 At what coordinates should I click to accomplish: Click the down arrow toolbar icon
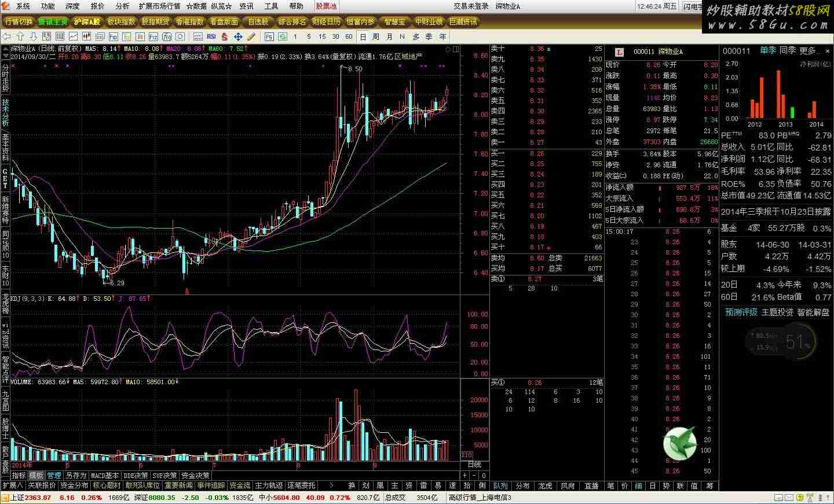click(33, 36)
